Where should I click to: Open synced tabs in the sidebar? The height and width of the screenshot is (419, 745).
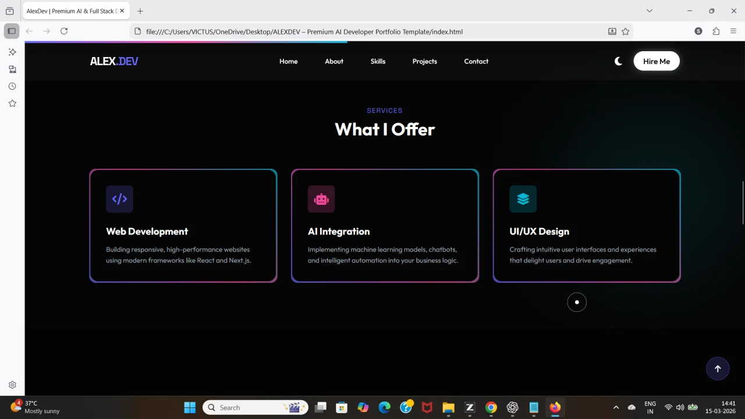12,69
